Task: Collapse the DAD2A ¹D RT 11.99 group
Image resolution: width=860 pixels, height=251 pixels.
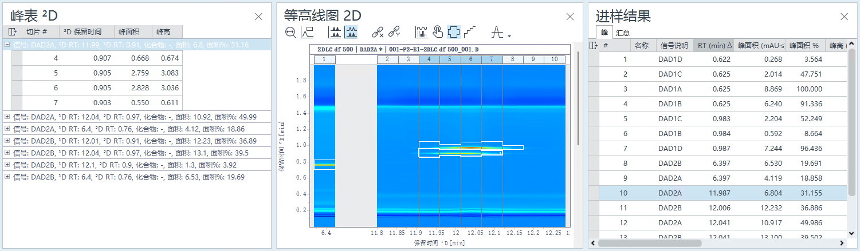Action: (x=7, y=45)
